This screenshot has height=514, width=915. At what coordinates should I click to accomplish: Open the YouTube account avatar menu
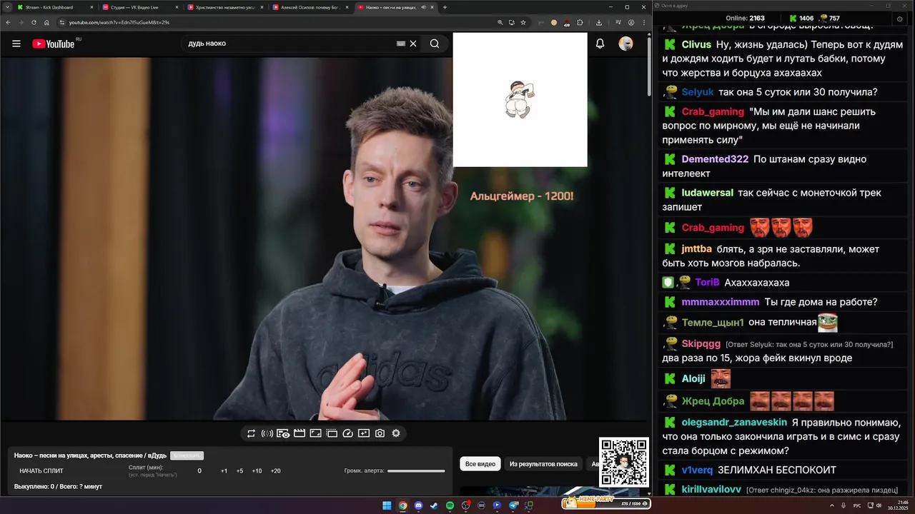(626, 44)
